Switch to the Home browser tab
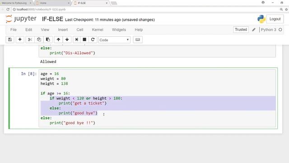The width and height of the screenshot is (289, 163). point(52,3)
